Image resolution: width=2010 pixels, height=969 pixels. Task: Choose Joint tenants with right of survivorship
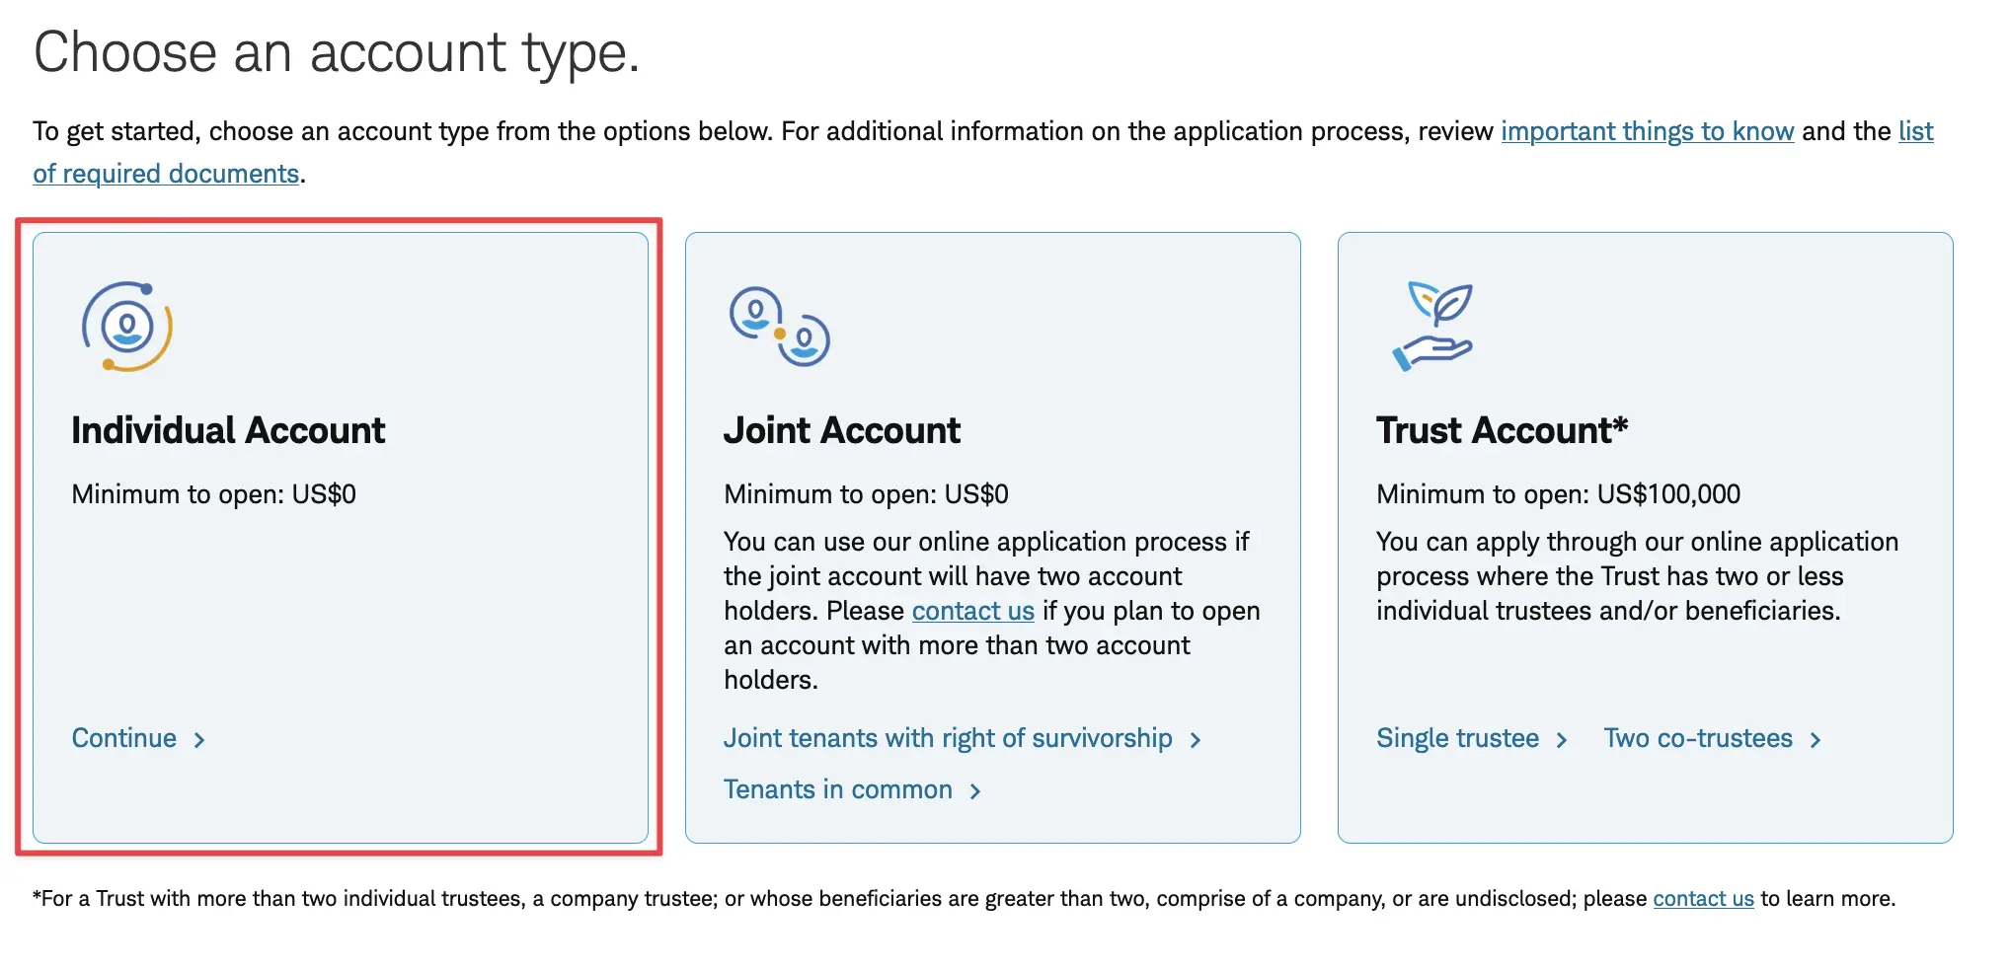click(x=947, y=738)
